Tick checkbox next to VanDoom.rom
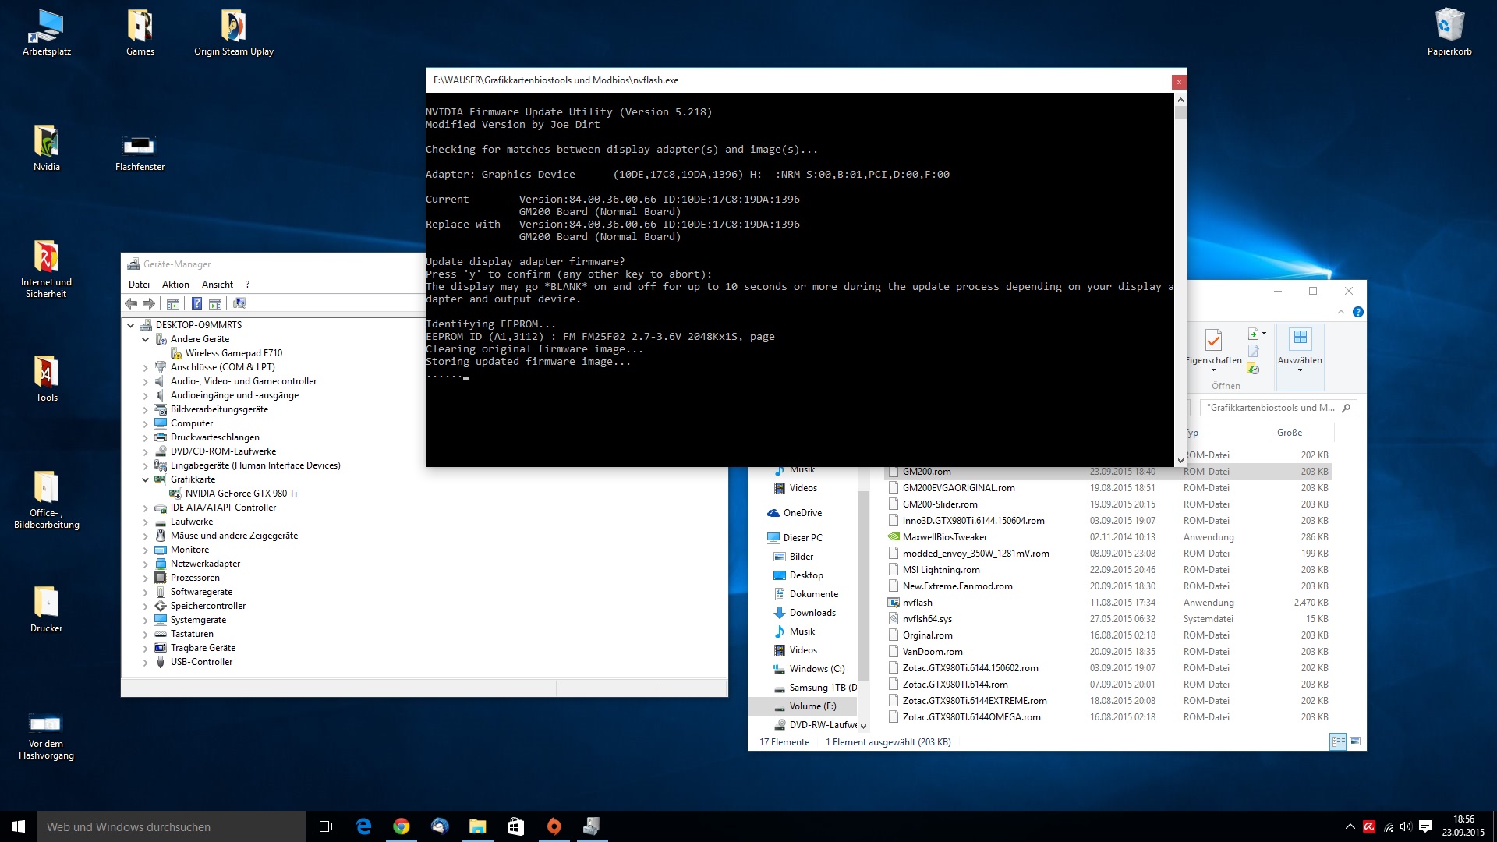The width and height of the screenshot is (1497, 842). pos(894,652)
